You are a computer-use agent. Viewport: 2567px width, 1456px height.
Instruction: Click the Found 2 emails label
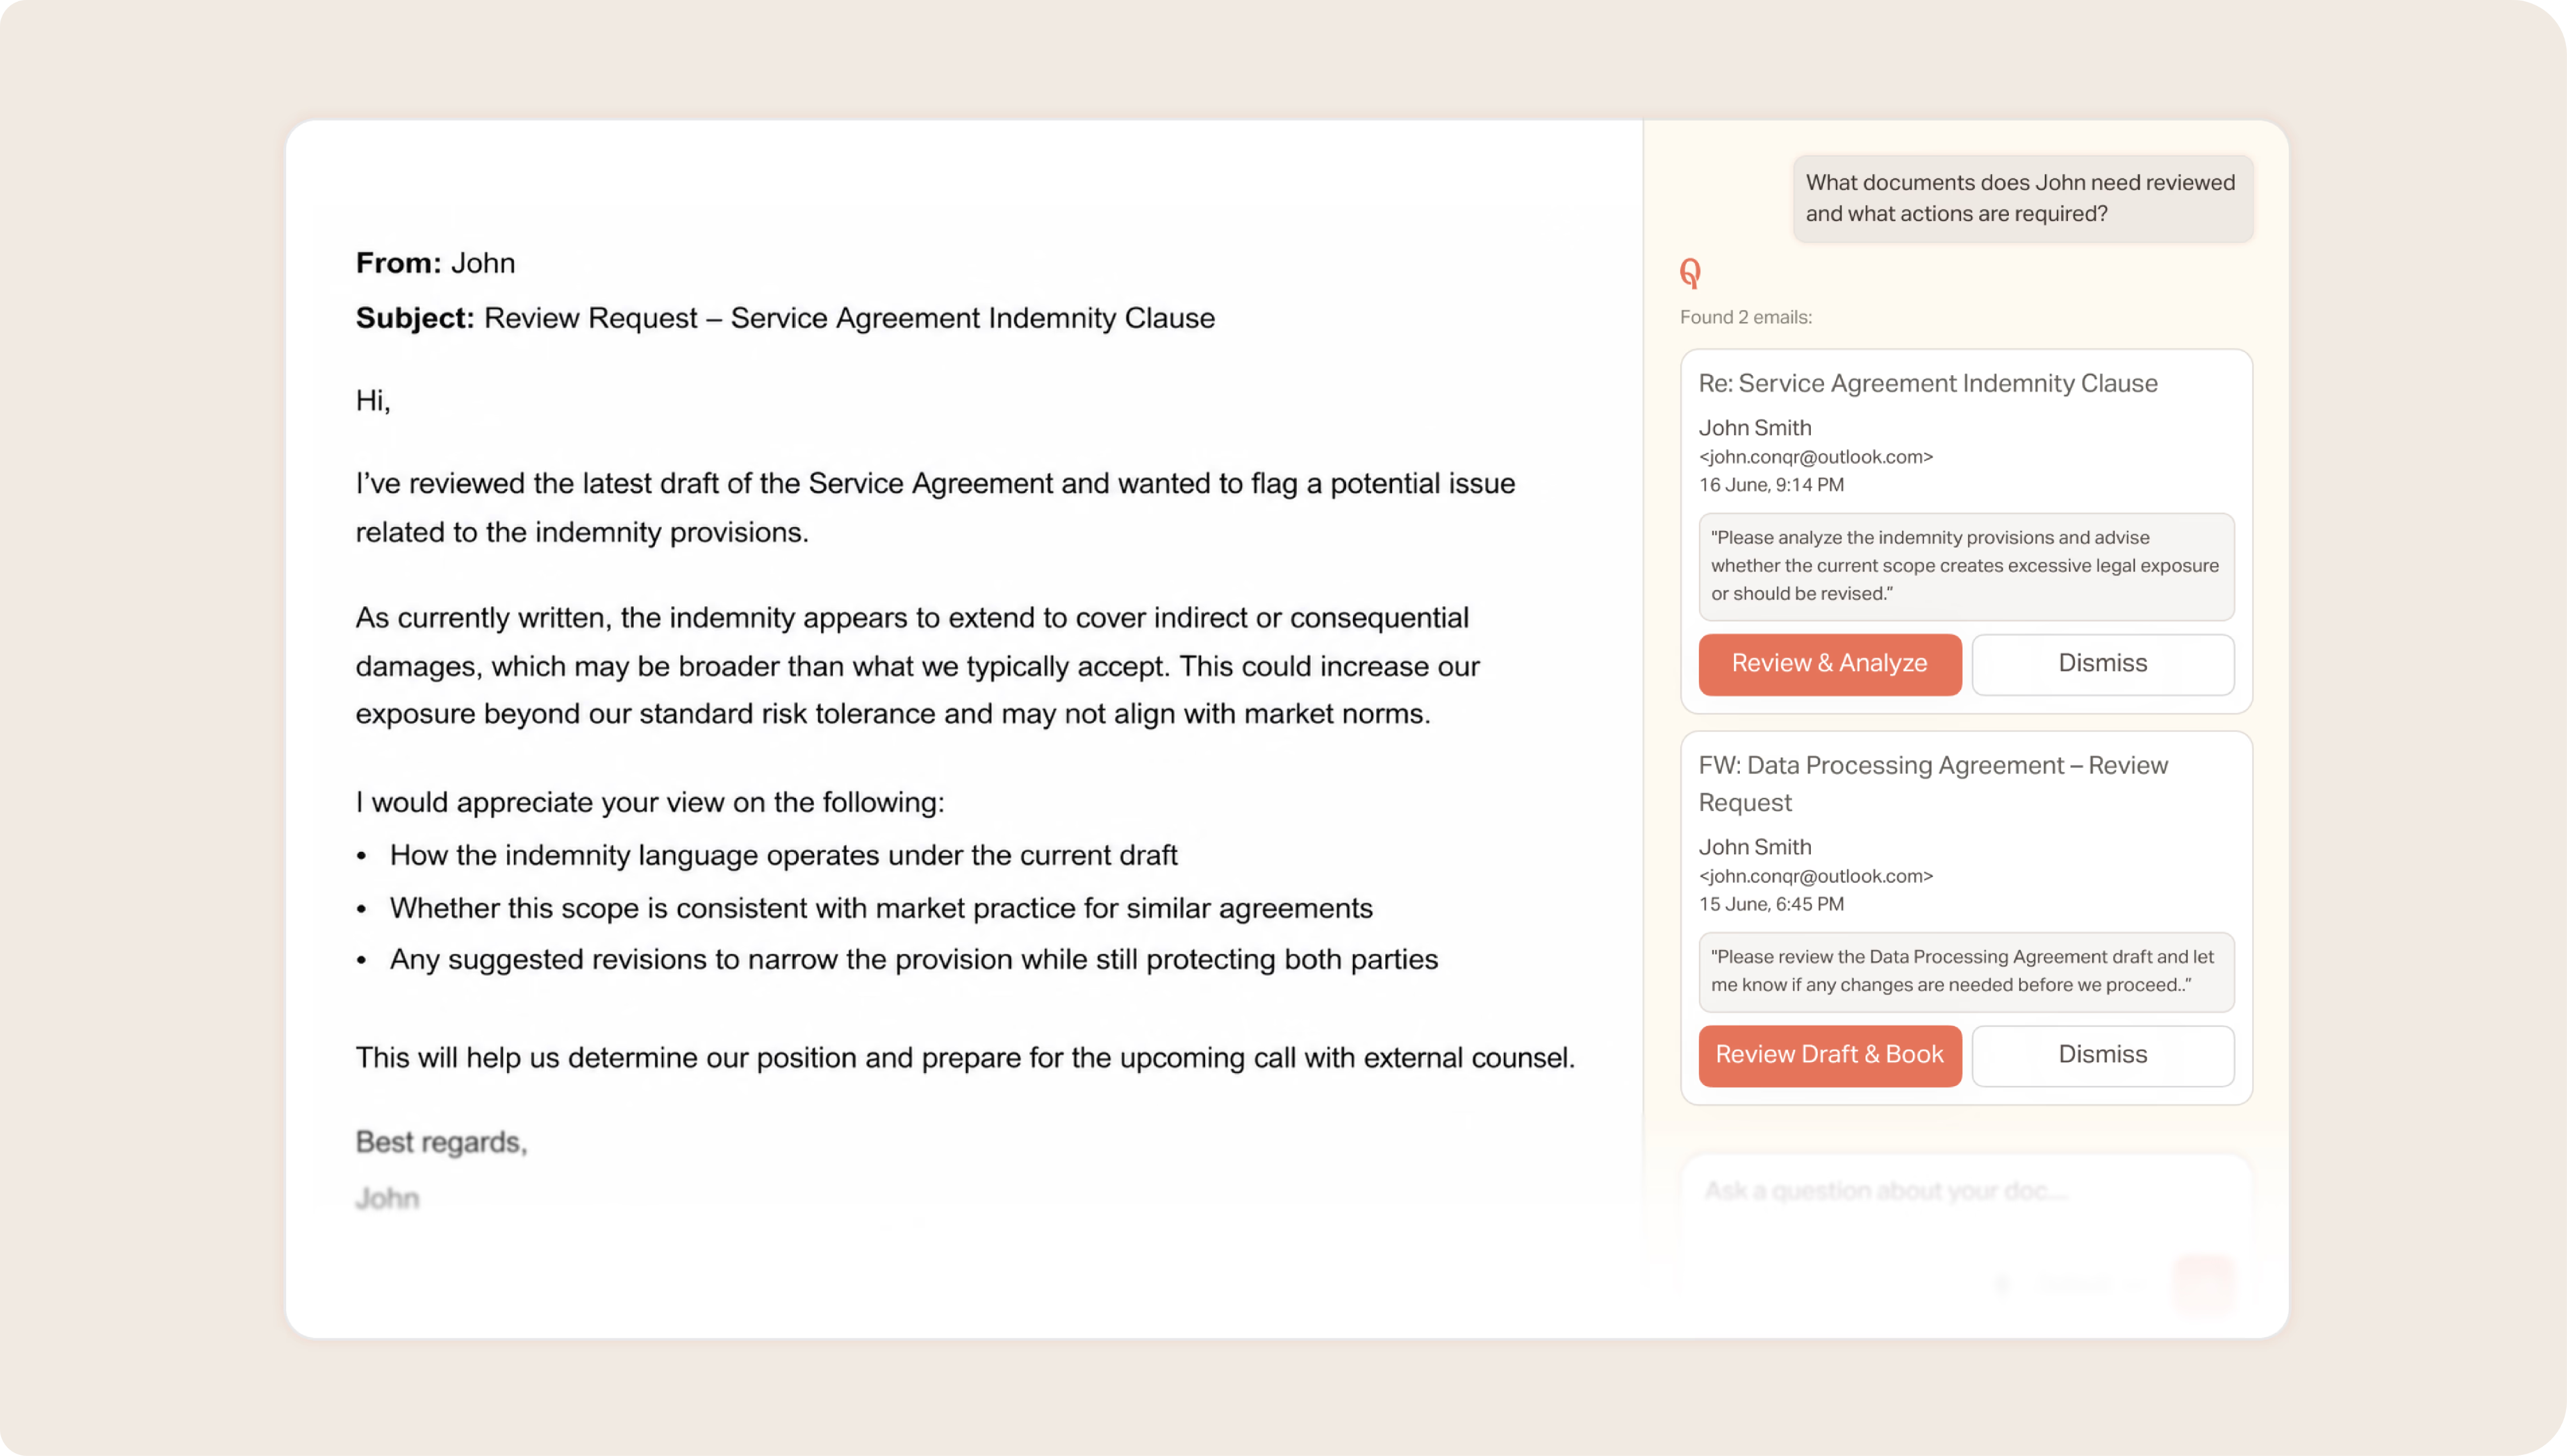click(1745, 317)
